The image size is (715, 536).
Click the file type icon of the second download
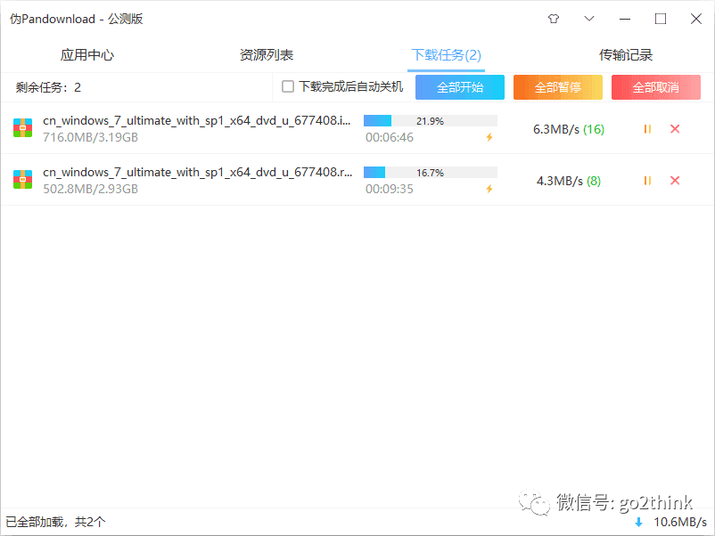(22, 180)
